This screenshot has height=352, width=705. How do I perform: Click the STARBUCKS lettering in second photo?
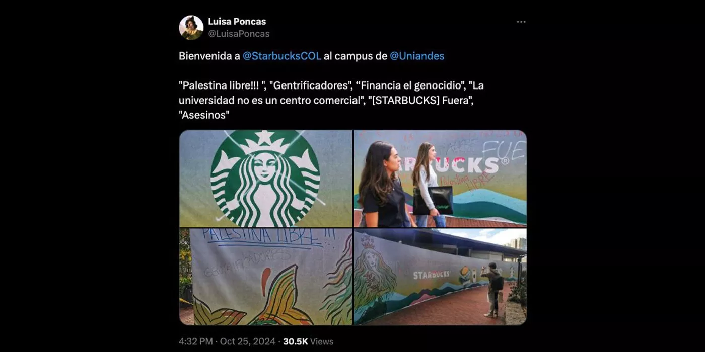click(456, 165)
